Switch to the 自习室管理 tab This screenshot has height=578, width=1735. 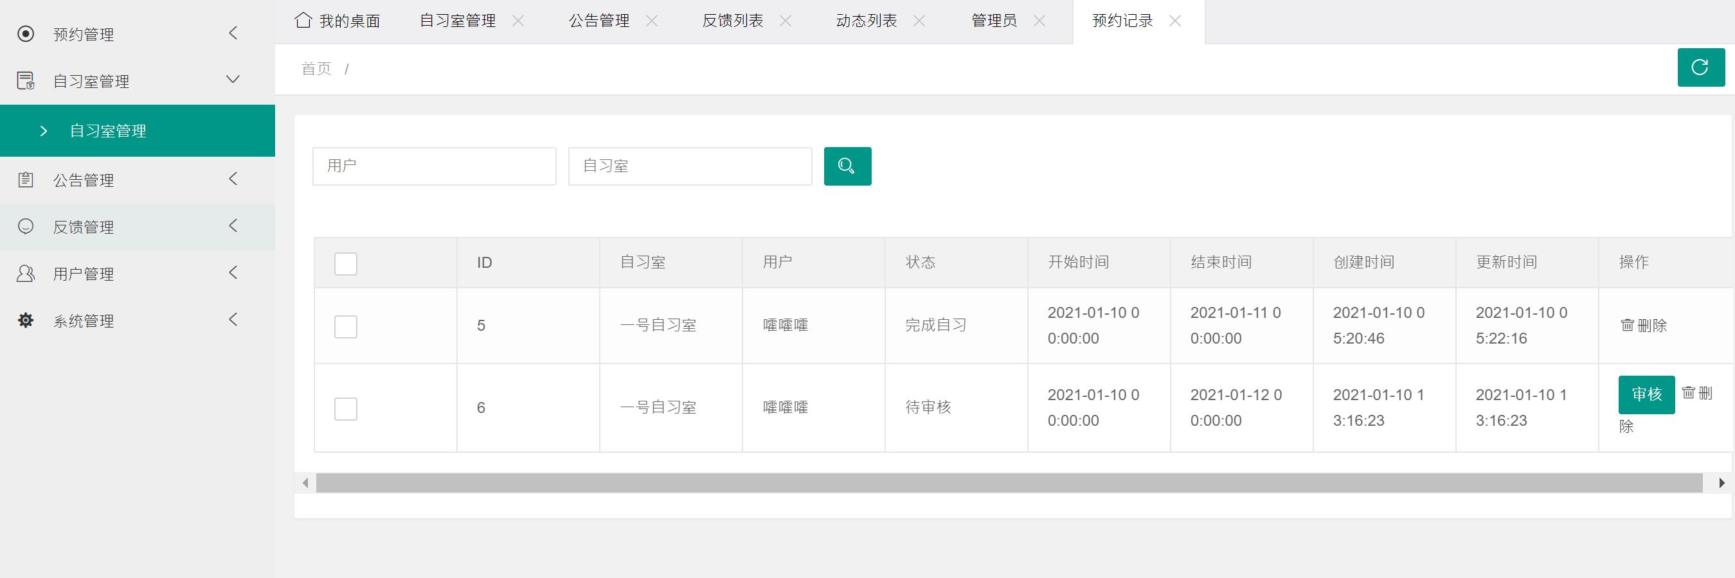click(x=457, y=21)
